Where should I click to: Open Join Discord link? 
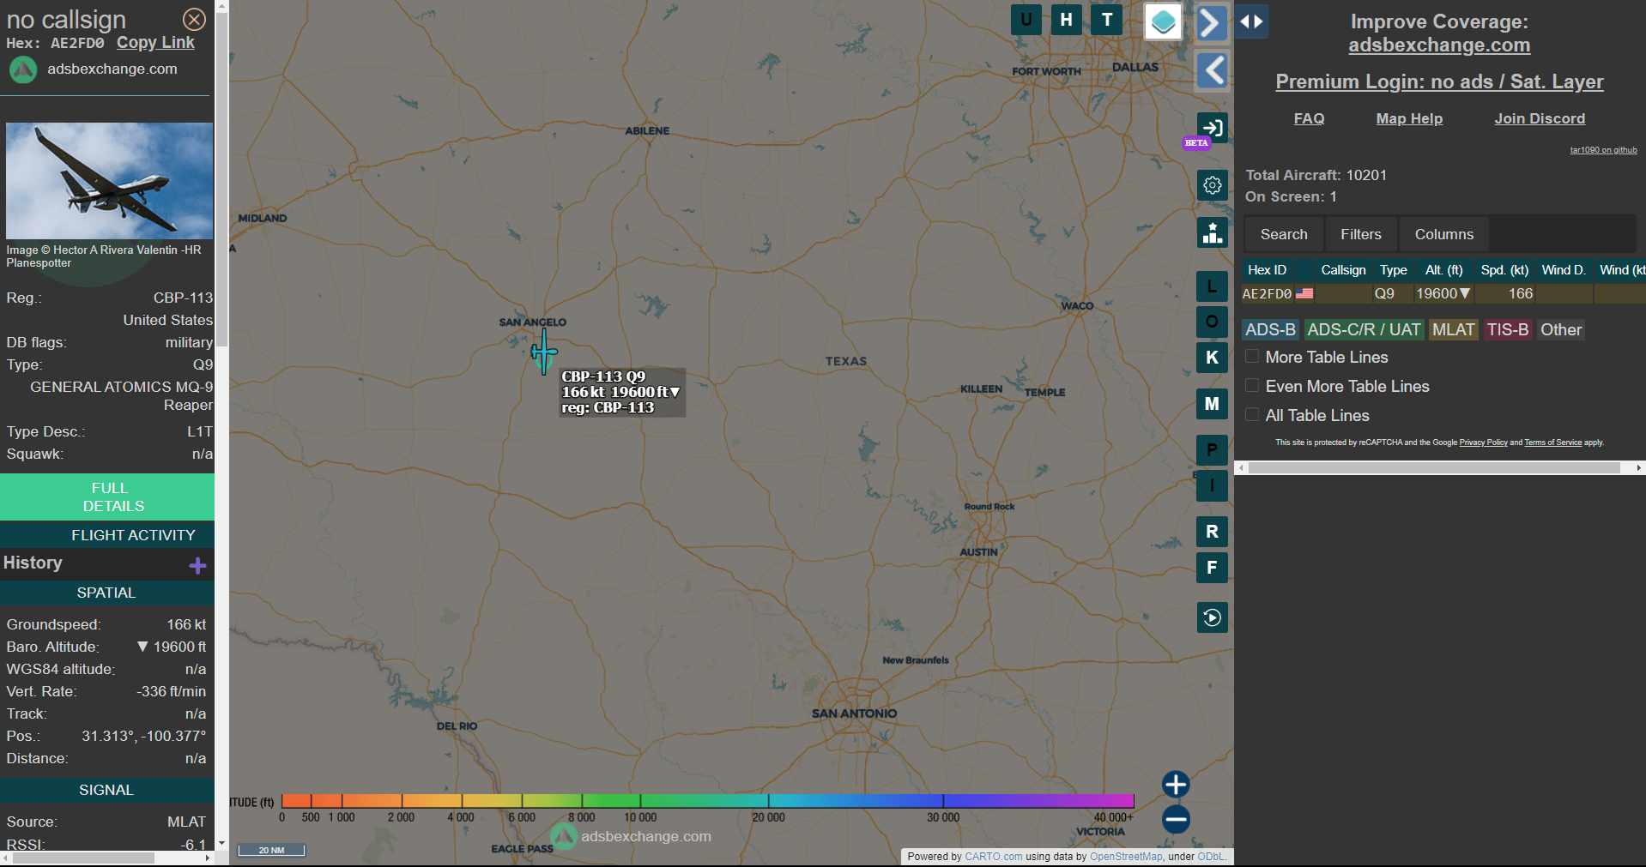click(x=1540, y=118)
